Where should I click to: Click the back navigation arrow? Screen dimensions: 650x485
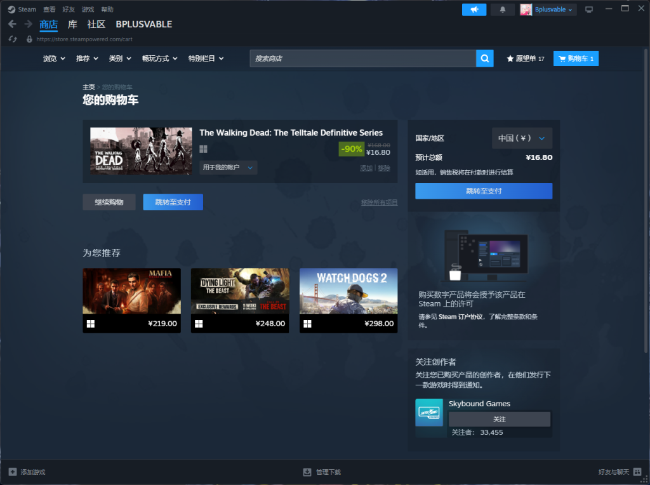pyautogui.click(x=13, y=23)
